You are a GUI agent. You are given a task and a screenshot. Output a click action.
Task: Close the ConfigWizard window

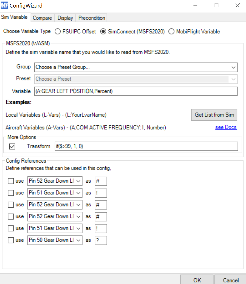(x=237, y=5)
